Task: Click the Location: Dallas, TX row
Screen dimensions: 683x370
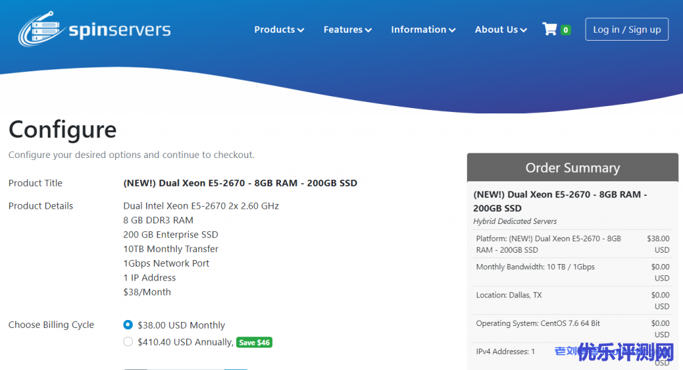Action: coord(508,295)
